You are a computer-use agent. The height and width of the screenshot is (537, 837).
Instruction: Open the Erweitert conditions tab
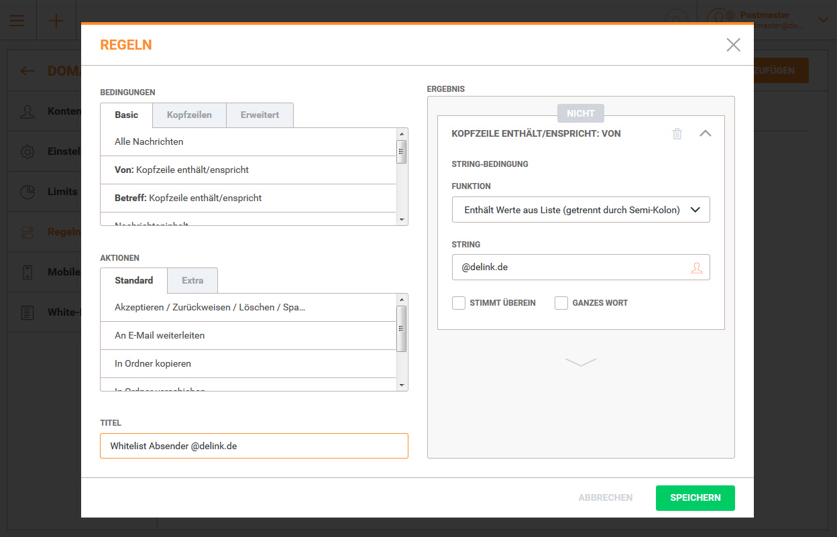260,115
